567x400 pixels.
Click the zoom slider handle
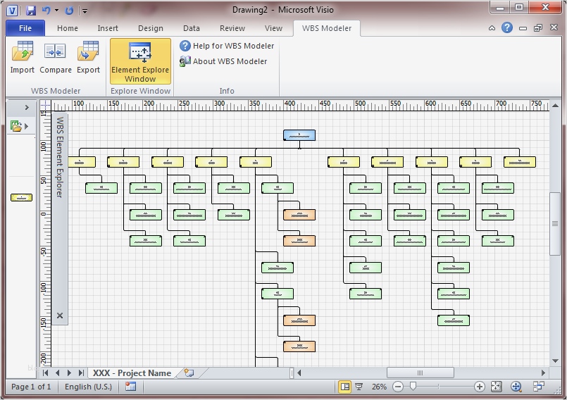[x=413, y=387]
